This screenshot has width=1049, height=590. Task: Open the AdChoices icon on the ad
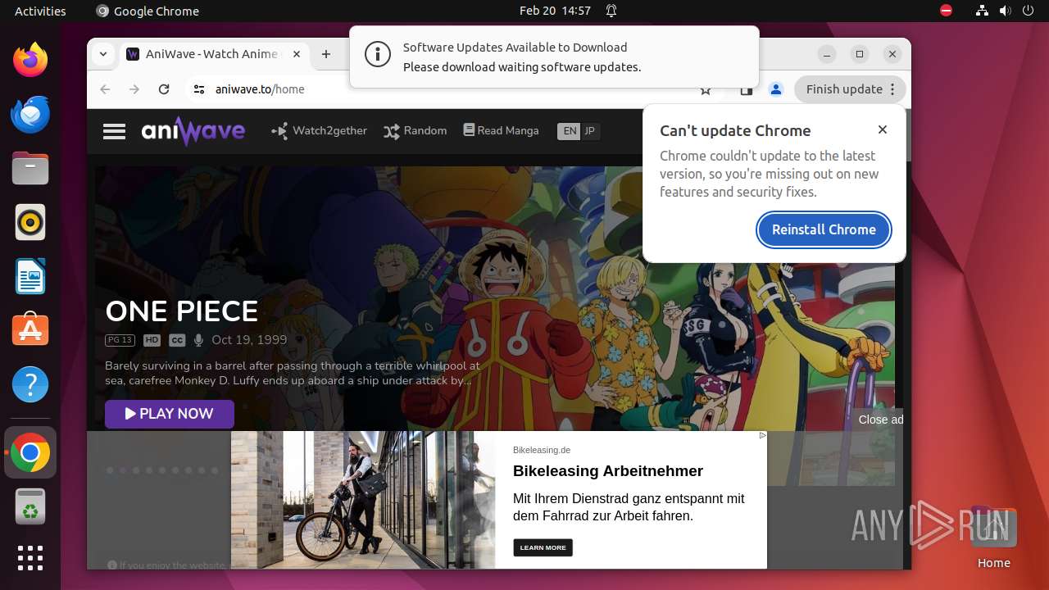pos(761,436)
